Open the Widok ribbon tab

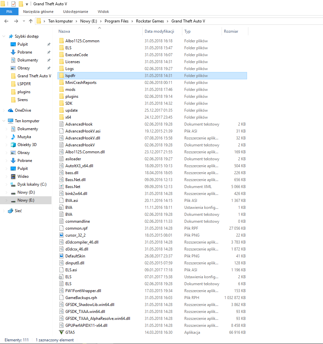pyautogui.click(x=103, y=12)
